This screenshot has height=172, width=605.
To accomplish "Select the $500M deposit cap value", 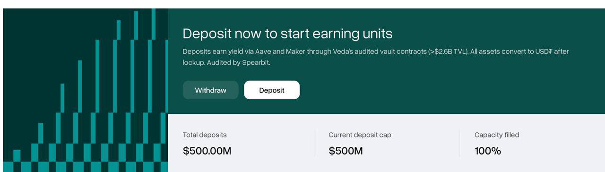I will point(346,151).
